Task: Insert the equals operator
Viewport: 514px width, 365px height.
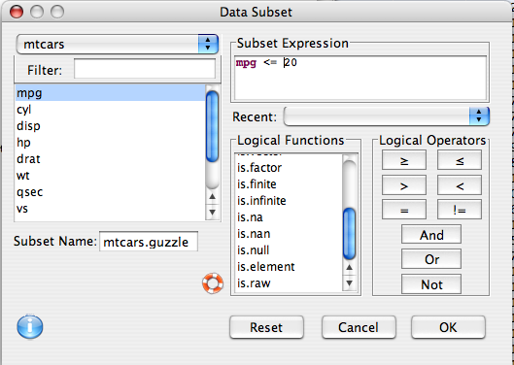Action: 404,210
